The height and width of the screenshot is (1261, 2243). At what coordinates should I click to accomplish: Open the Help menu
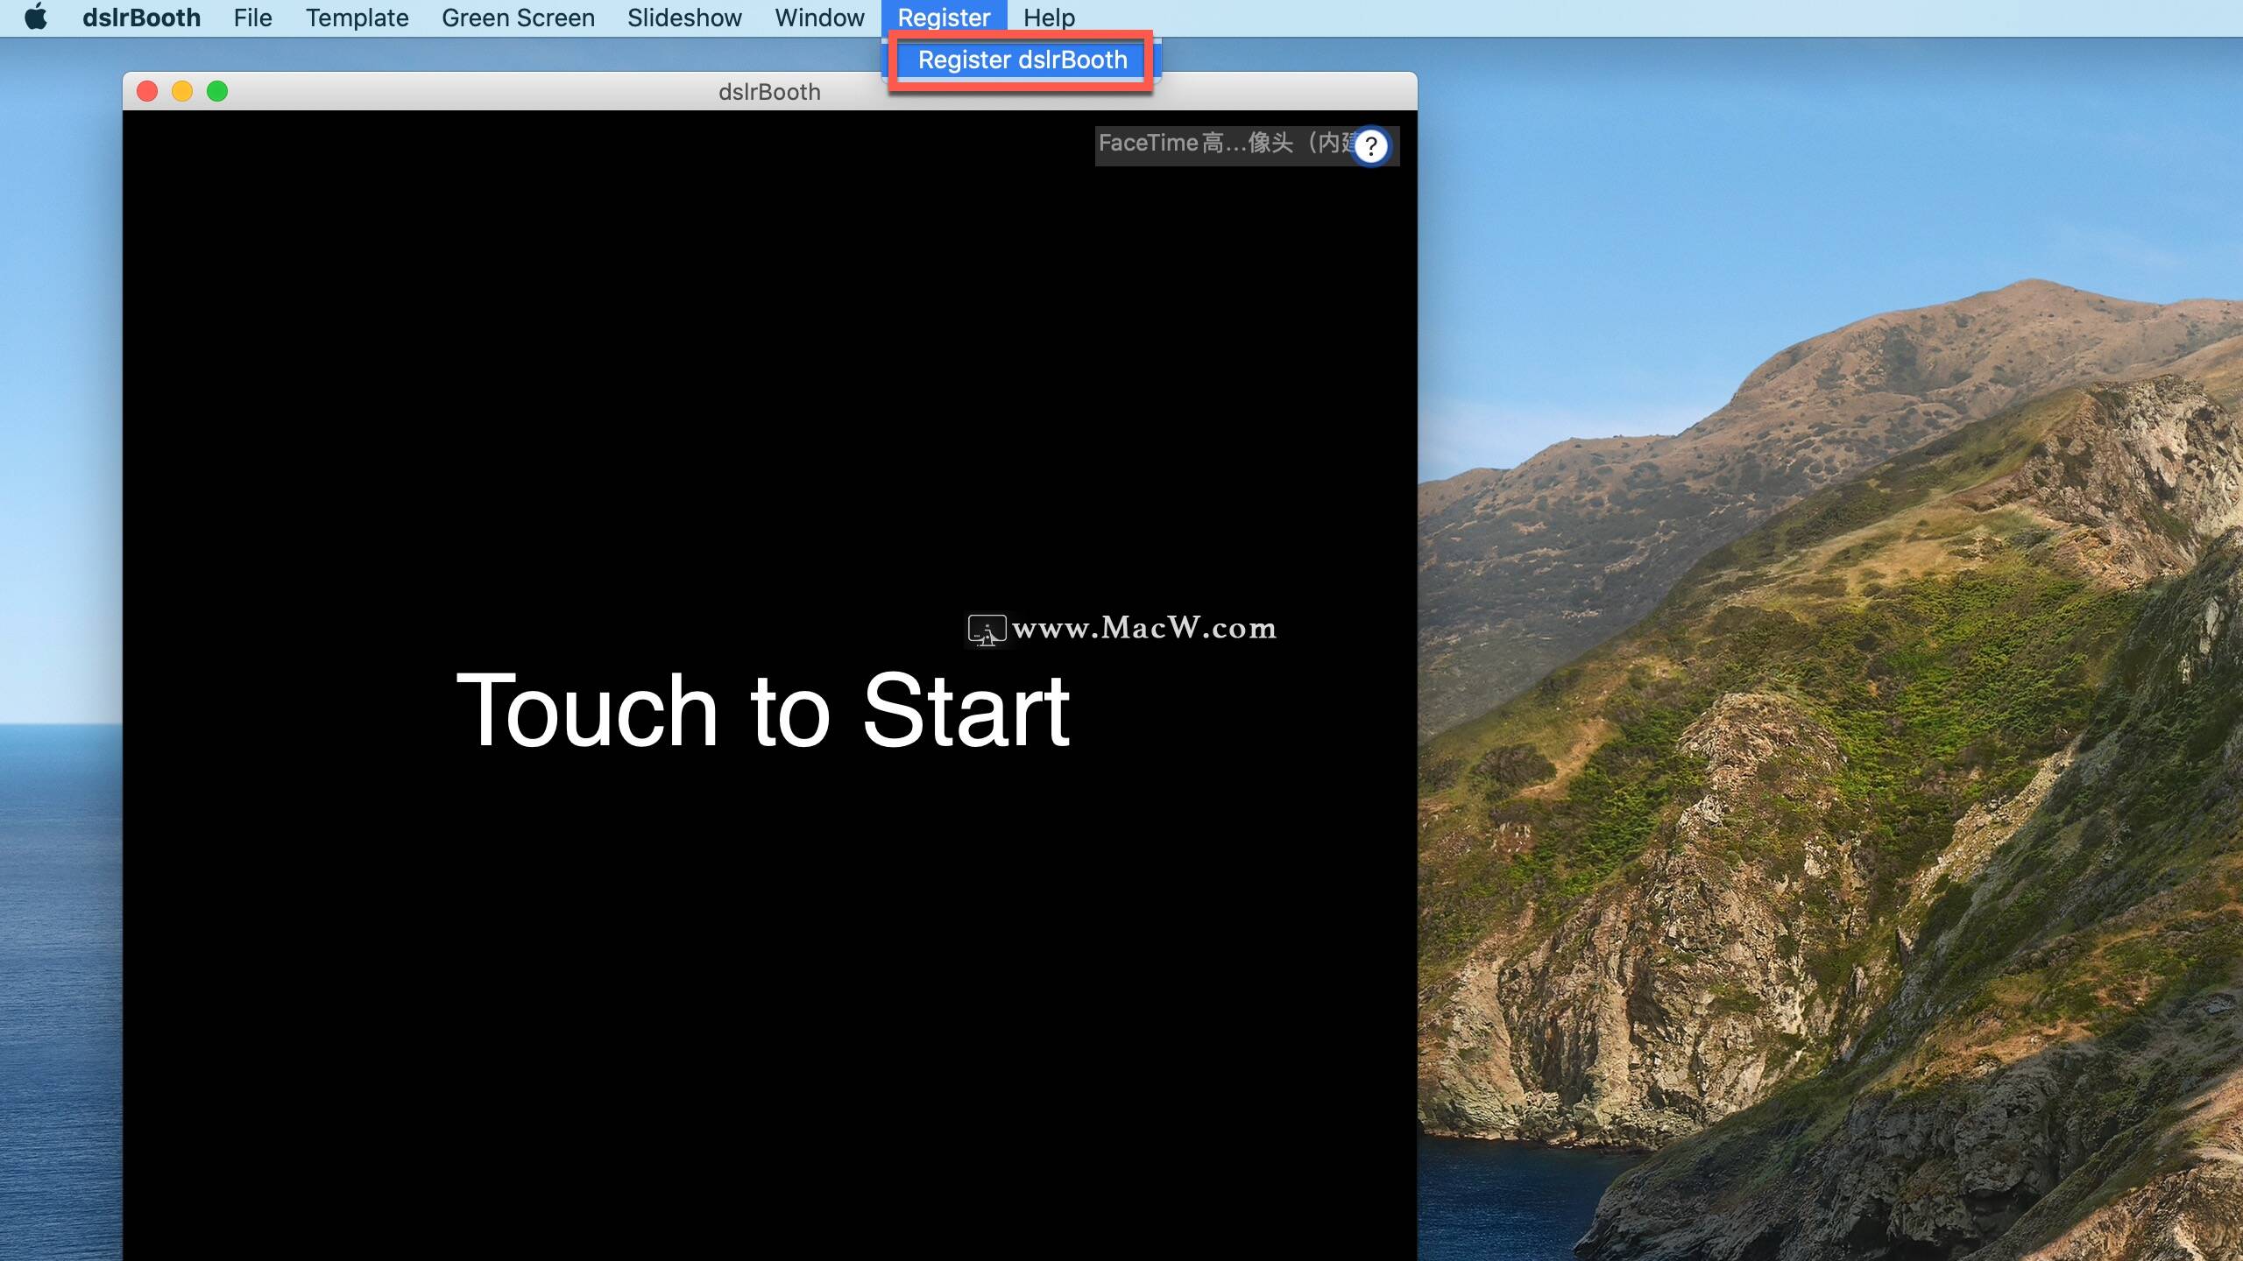tap(1049, 18)
